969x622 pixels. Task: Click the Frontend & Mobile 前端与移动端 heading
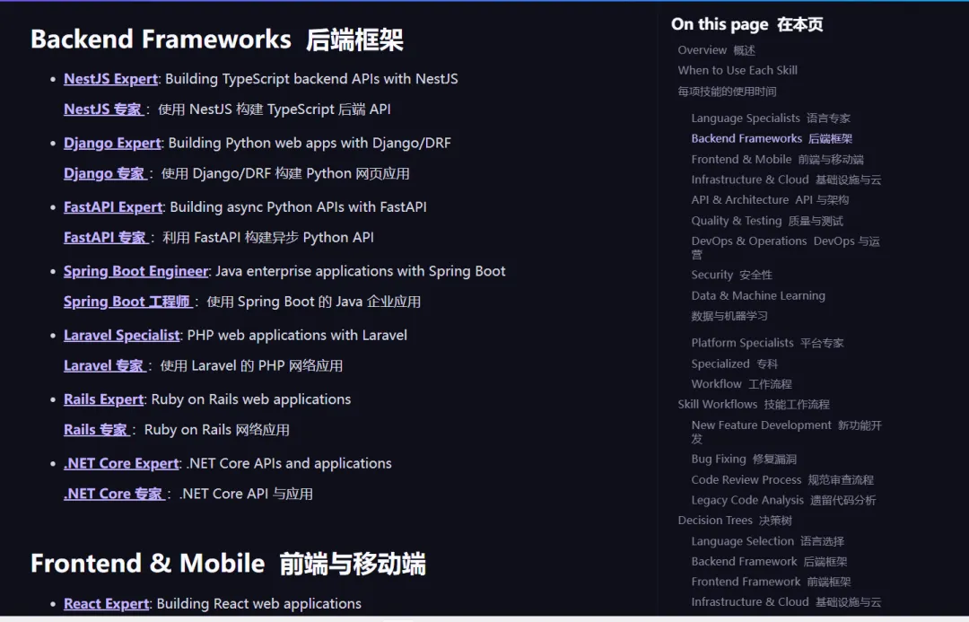(x=228, y=564)
